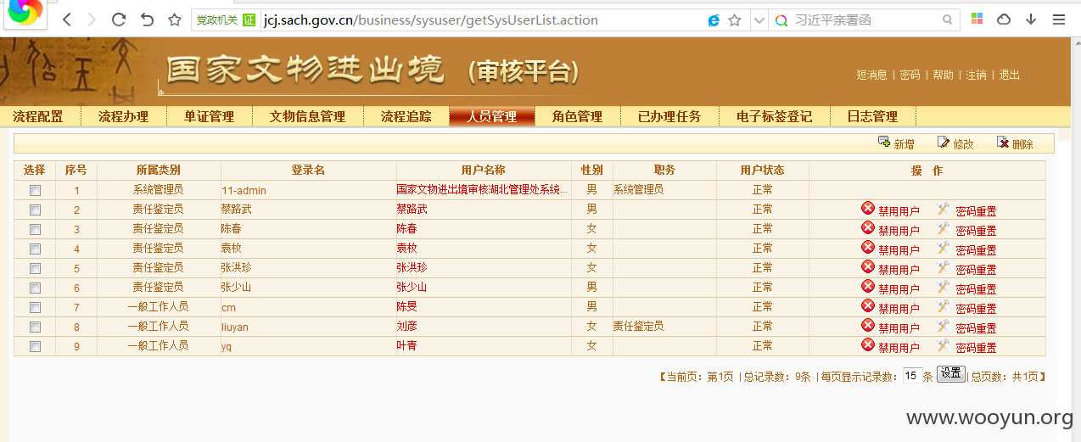
Task: Check the checkbox for row 2 禁路武
Action: tap(35, 210)
